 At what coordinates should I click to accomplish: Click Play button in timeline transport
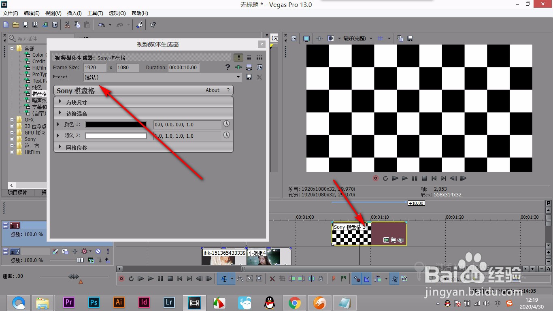(151, 279)
